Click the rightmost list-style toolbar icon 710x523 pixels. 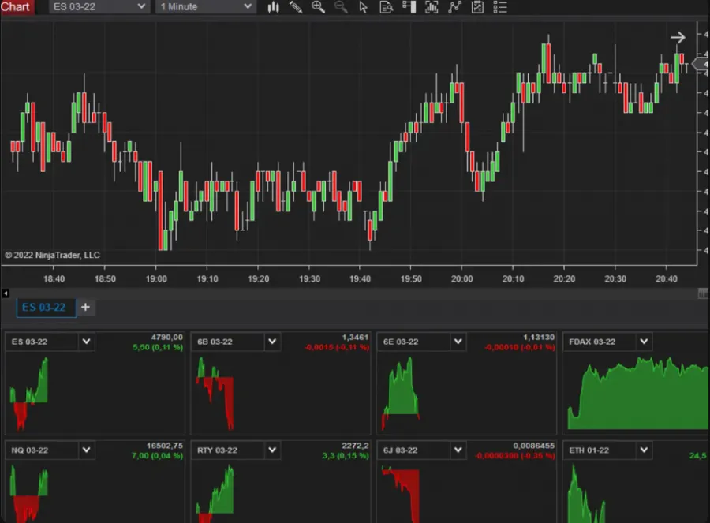click(499, 8)
